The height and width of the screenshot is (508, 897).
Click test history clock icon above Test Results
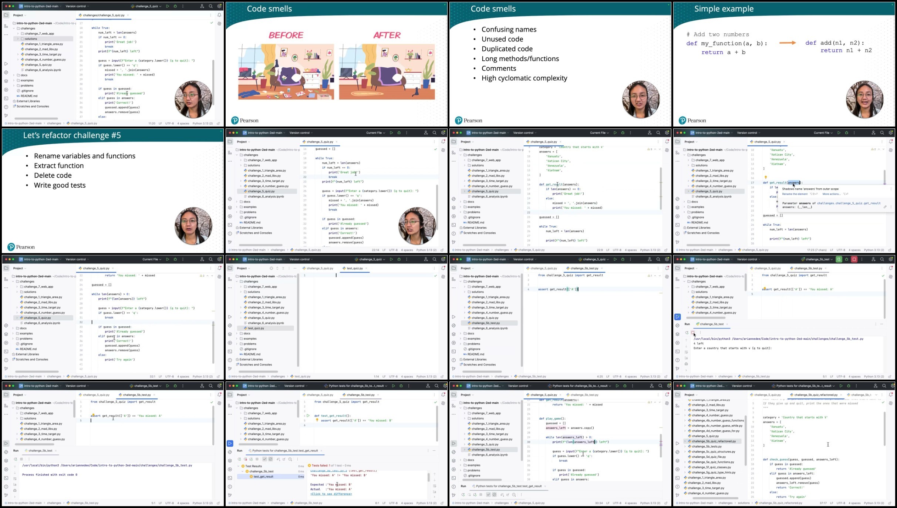[x=290, y=459]
